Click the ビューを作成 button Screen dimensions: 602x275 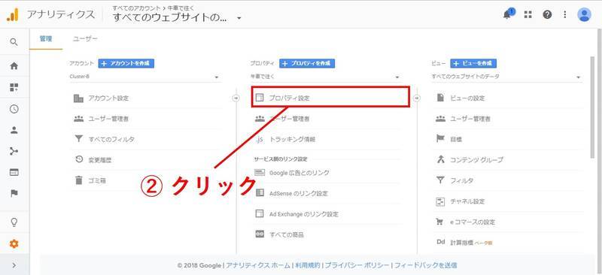(473, 63)
